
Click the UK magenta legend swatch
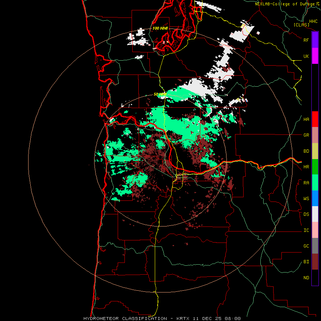tap(315, 56)
